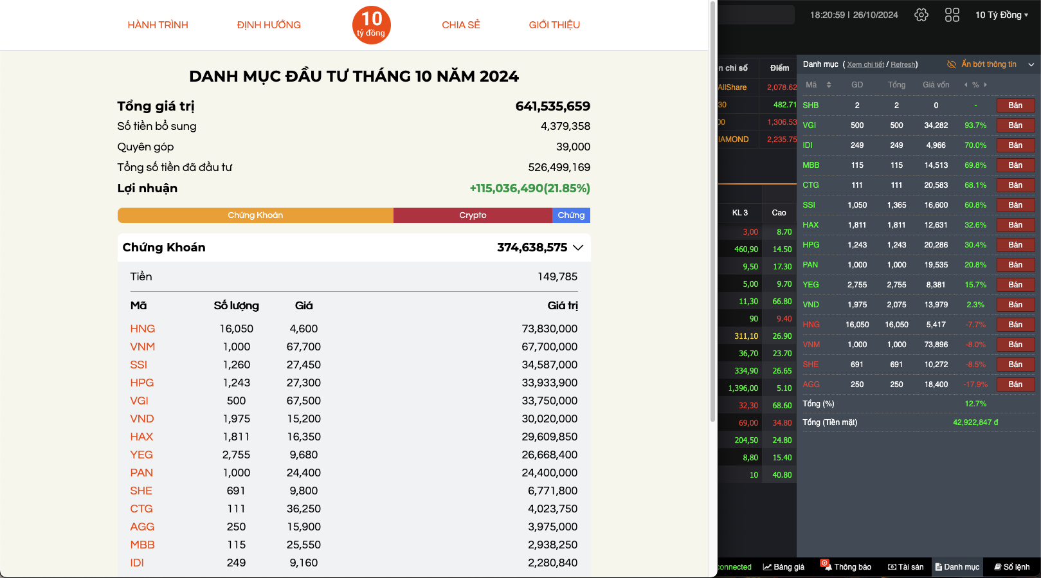
Task: Select red Crypto allocation bar segment
Action: tap(473, 215)
